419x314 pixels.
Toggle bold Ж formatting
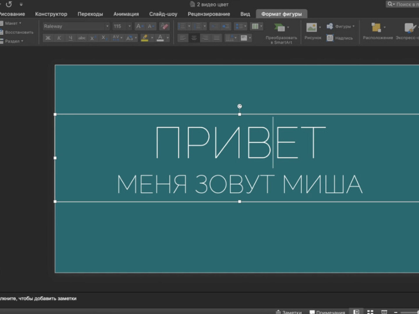click(48, 38)
